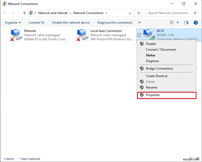Viewport: 202px width, 162px height.
Task: Open the Organize dropdown menu
Action: (13, 23)
